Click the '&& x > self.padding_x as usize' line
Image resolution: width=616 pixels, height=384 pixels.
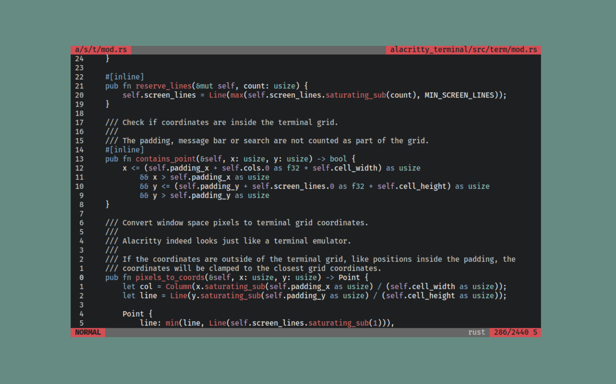pyautogui.click(x=204, y=177)
